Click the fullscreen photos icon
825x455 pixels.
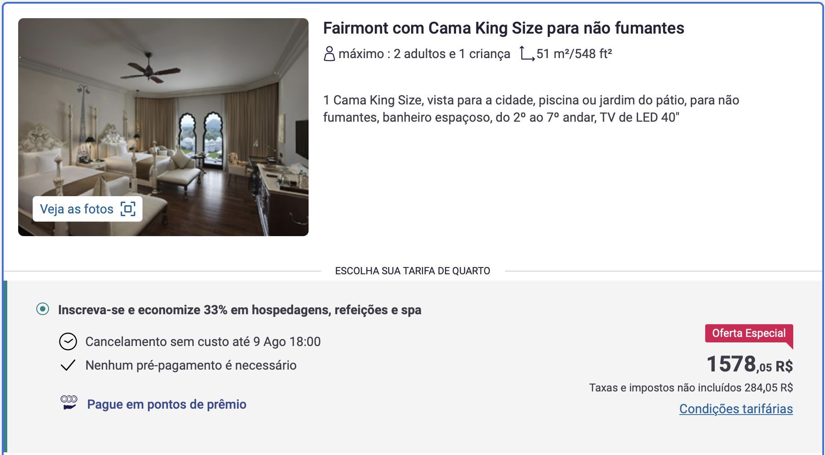pyautogui.click(x=128, y=209)
